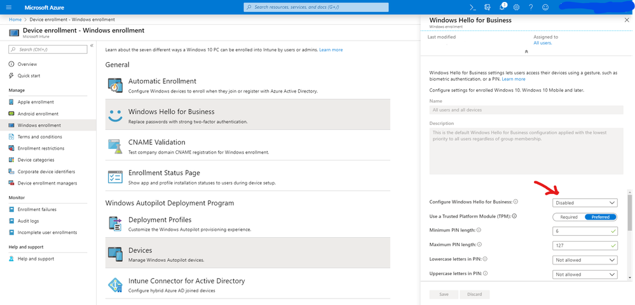Open Windows Hello for Business tile

[x=248, y=114]
